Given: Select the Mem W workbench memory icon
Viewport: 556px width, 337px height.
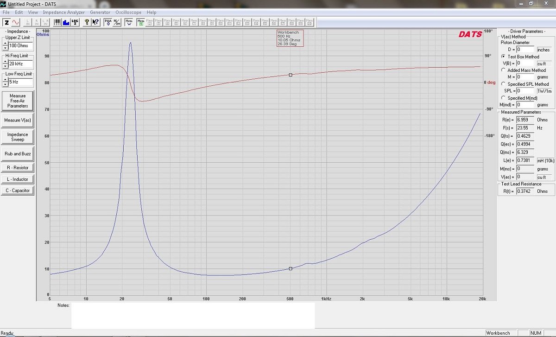Looking at the screenshot, I should 129,22.
